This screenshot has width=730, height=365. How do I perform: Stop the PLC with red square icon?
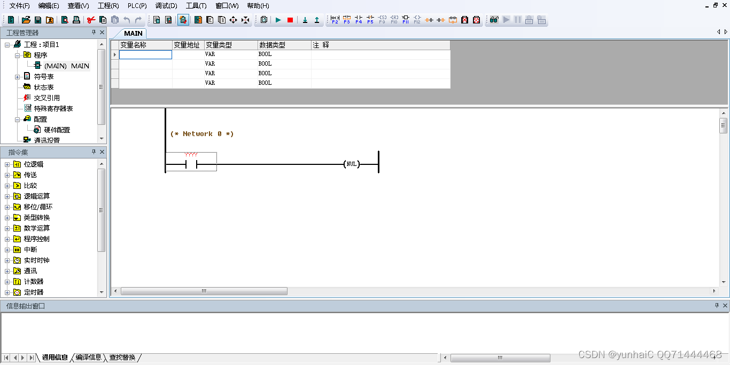(290, 20)
